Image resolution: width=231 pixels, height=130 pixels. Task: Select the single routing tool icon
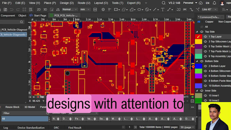[x=191, y=10]
